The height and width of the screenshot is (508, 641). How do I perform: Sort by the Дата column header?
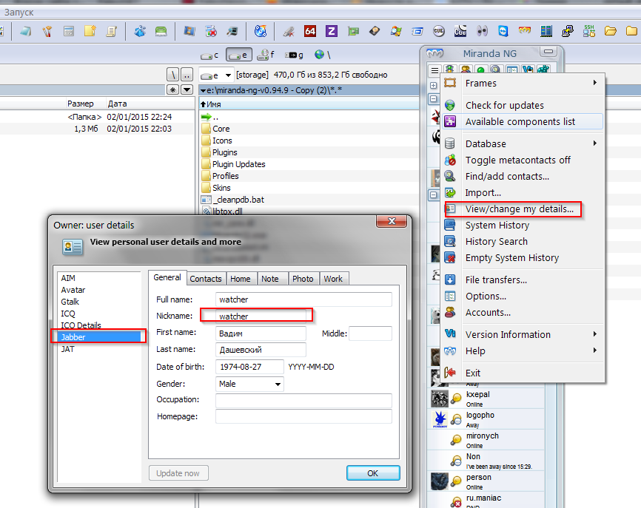tap(150, 104)
